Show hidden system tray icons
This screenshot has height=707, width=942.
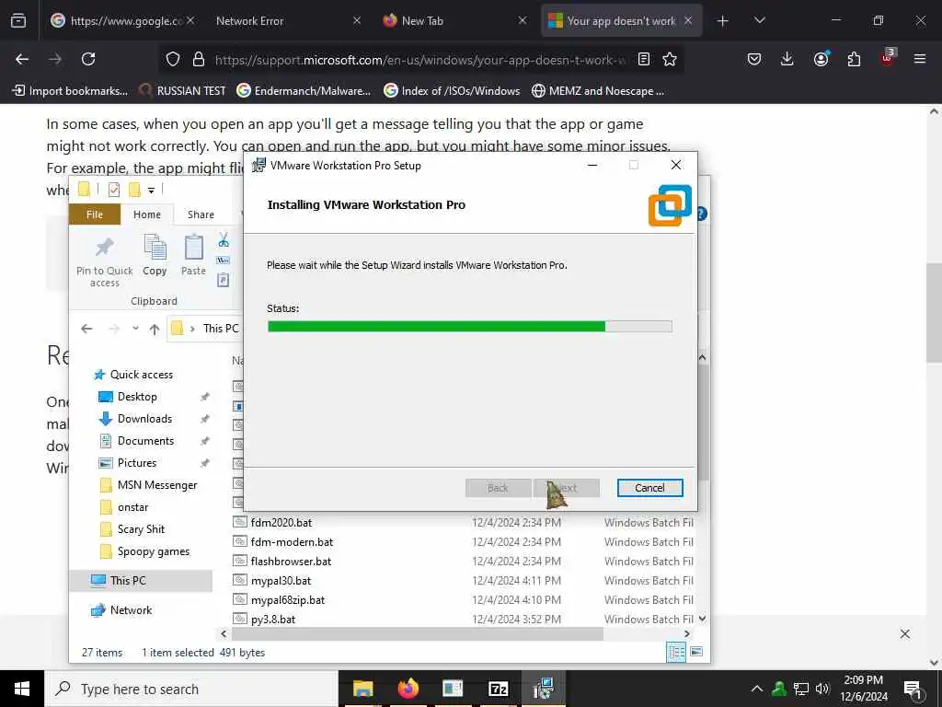point(757,689)
